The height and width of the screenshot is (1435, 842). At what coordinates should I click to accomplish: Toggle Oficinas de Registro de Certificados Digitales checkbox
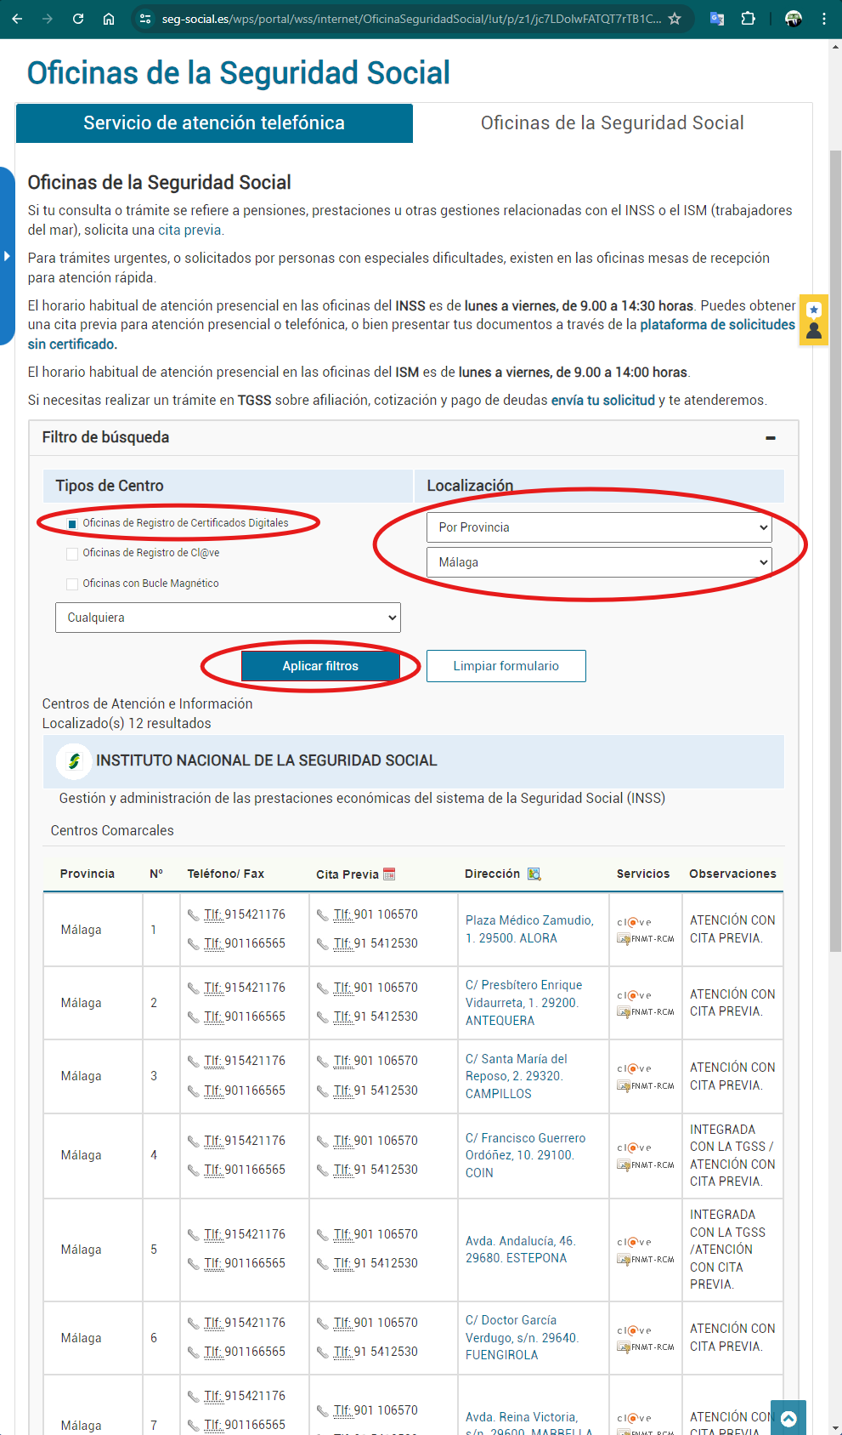pos(72,524)
